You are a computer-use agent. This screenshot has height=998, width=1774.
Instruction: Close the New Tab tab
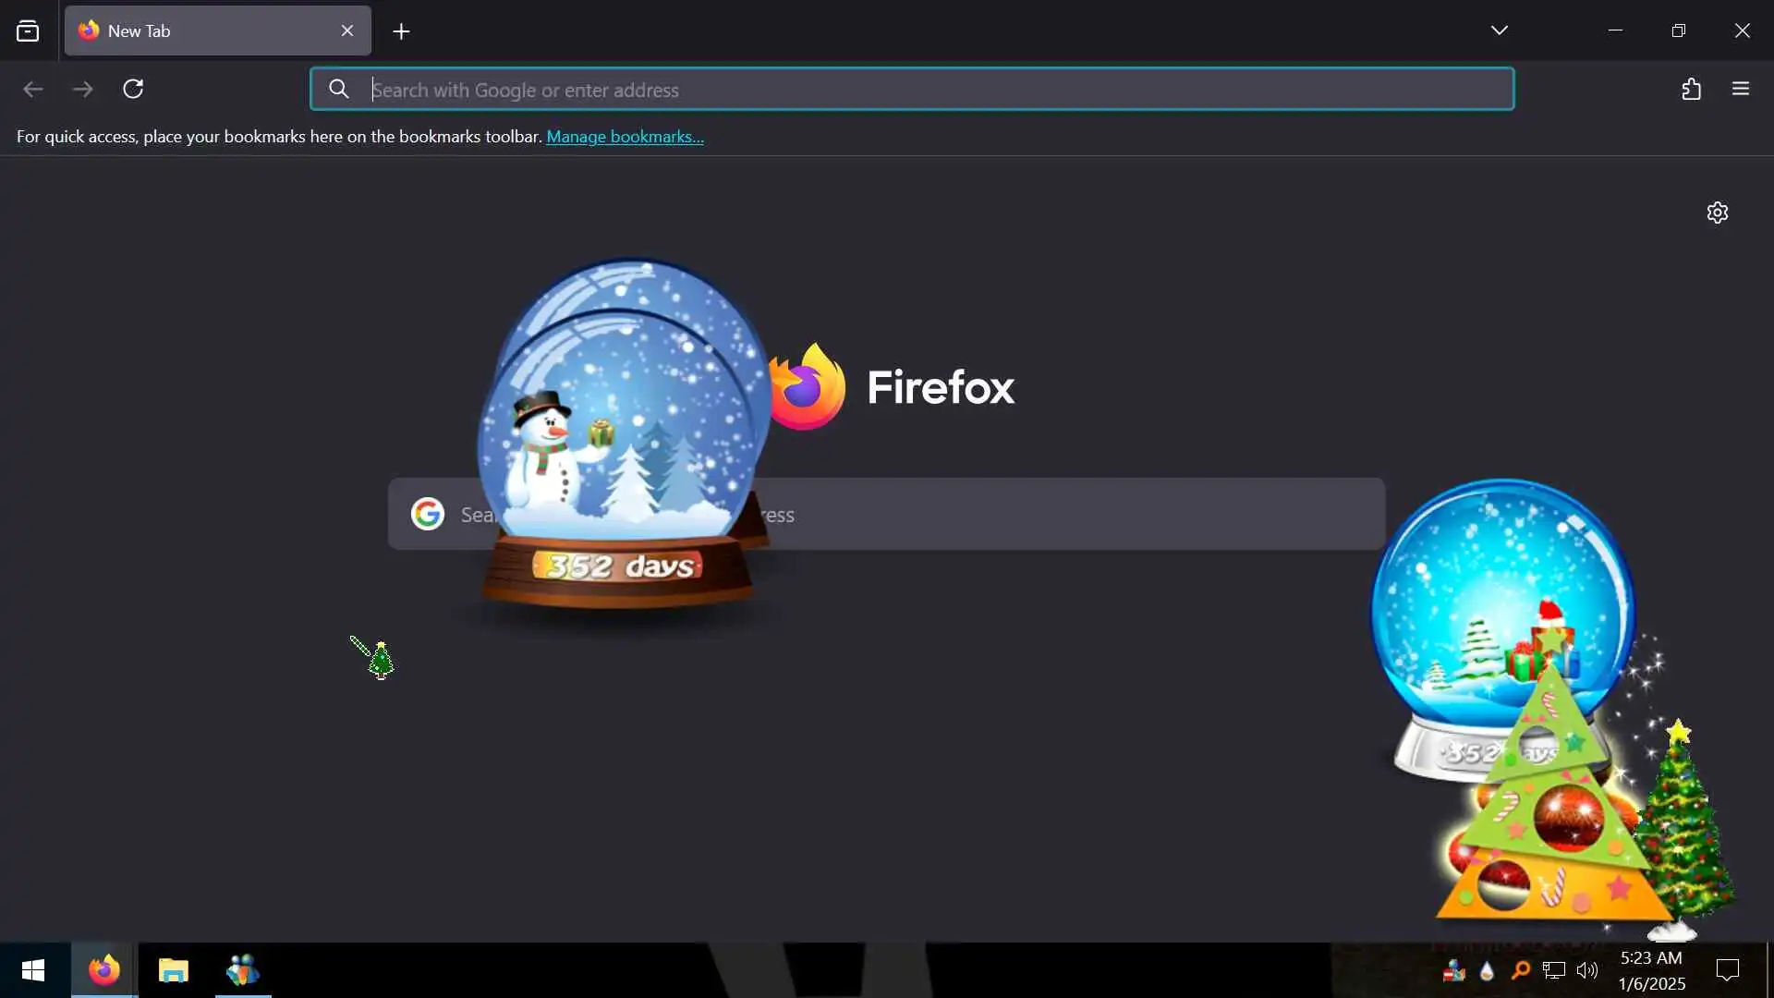347,31
